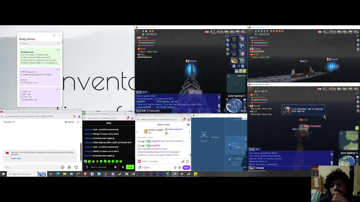
Task: Click Top fans in YouTube chat
Action: point(69,122)
